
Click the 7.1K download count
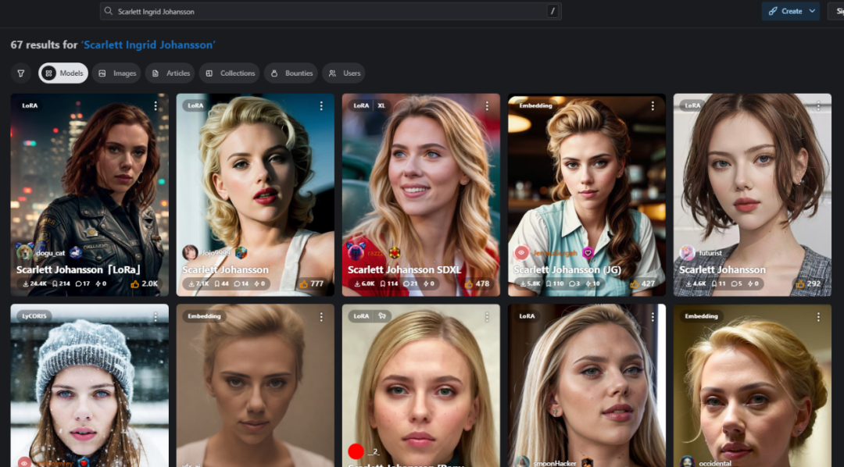click(x=199, y=283)
